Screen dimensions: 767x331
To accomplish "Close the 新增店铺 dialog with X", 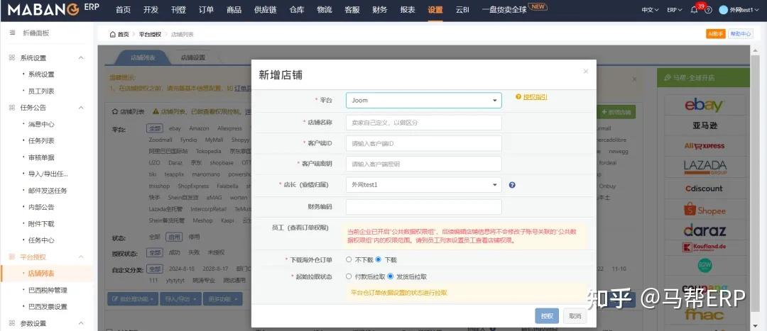I will (x=585, y=72).
